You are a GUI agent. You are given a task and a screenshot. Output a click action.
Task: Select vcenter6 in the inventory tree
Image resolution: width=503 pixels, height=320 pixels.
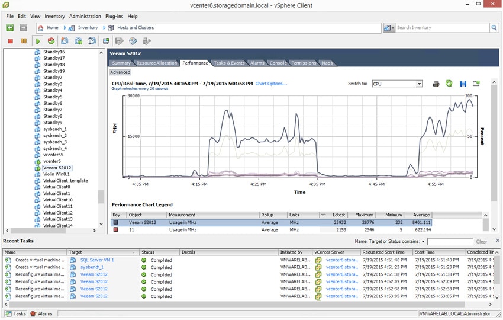(51, 161)
